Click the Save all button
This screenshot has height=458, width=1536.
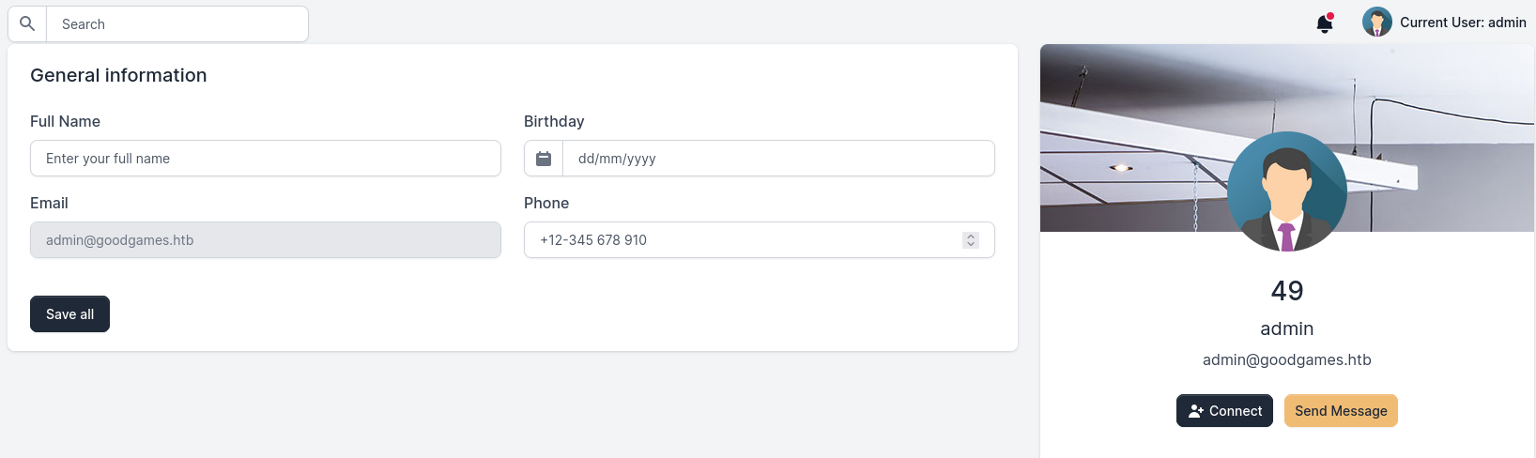(69, 314)
